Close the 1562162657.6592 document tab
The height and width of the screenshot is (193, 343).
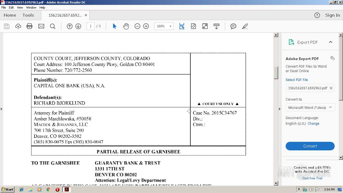point(86,15)
